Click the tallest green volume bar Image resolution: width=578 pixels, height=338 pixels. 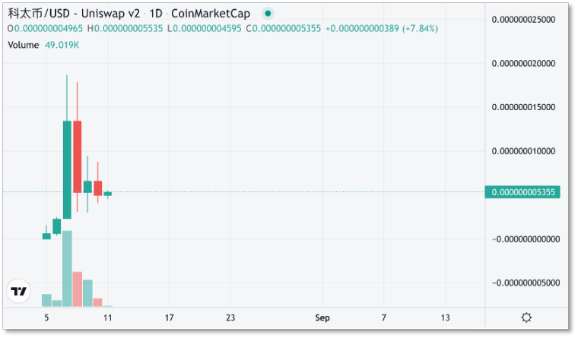point(67,269)
